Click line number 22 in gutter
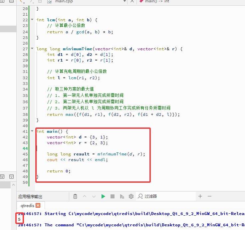245x230 pixels. click(x=25, y=20)
